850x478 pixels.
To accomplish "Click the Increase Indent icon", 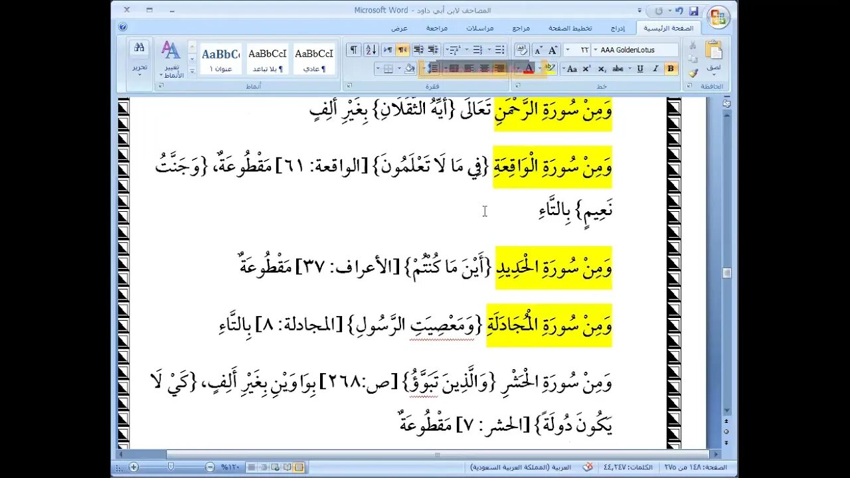I will (x=418, y=50).
